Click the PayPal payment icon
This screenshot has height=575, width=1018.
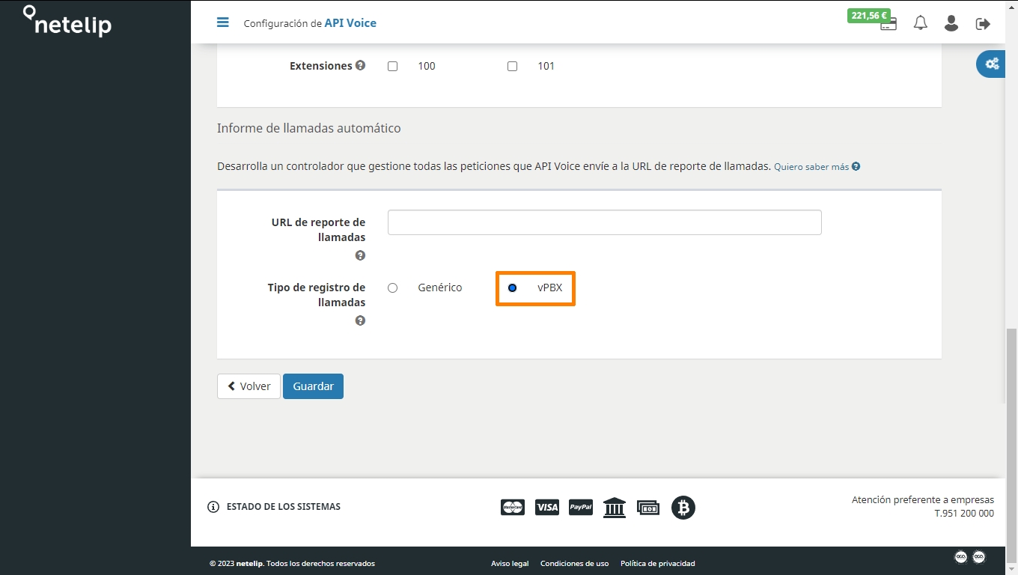coord(581,508)
